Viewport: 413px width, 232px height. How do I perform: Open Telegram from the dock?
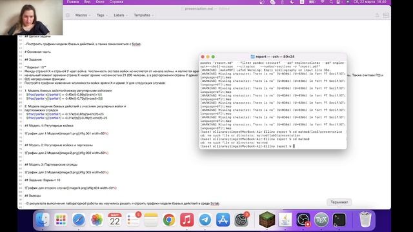(205, 220)
